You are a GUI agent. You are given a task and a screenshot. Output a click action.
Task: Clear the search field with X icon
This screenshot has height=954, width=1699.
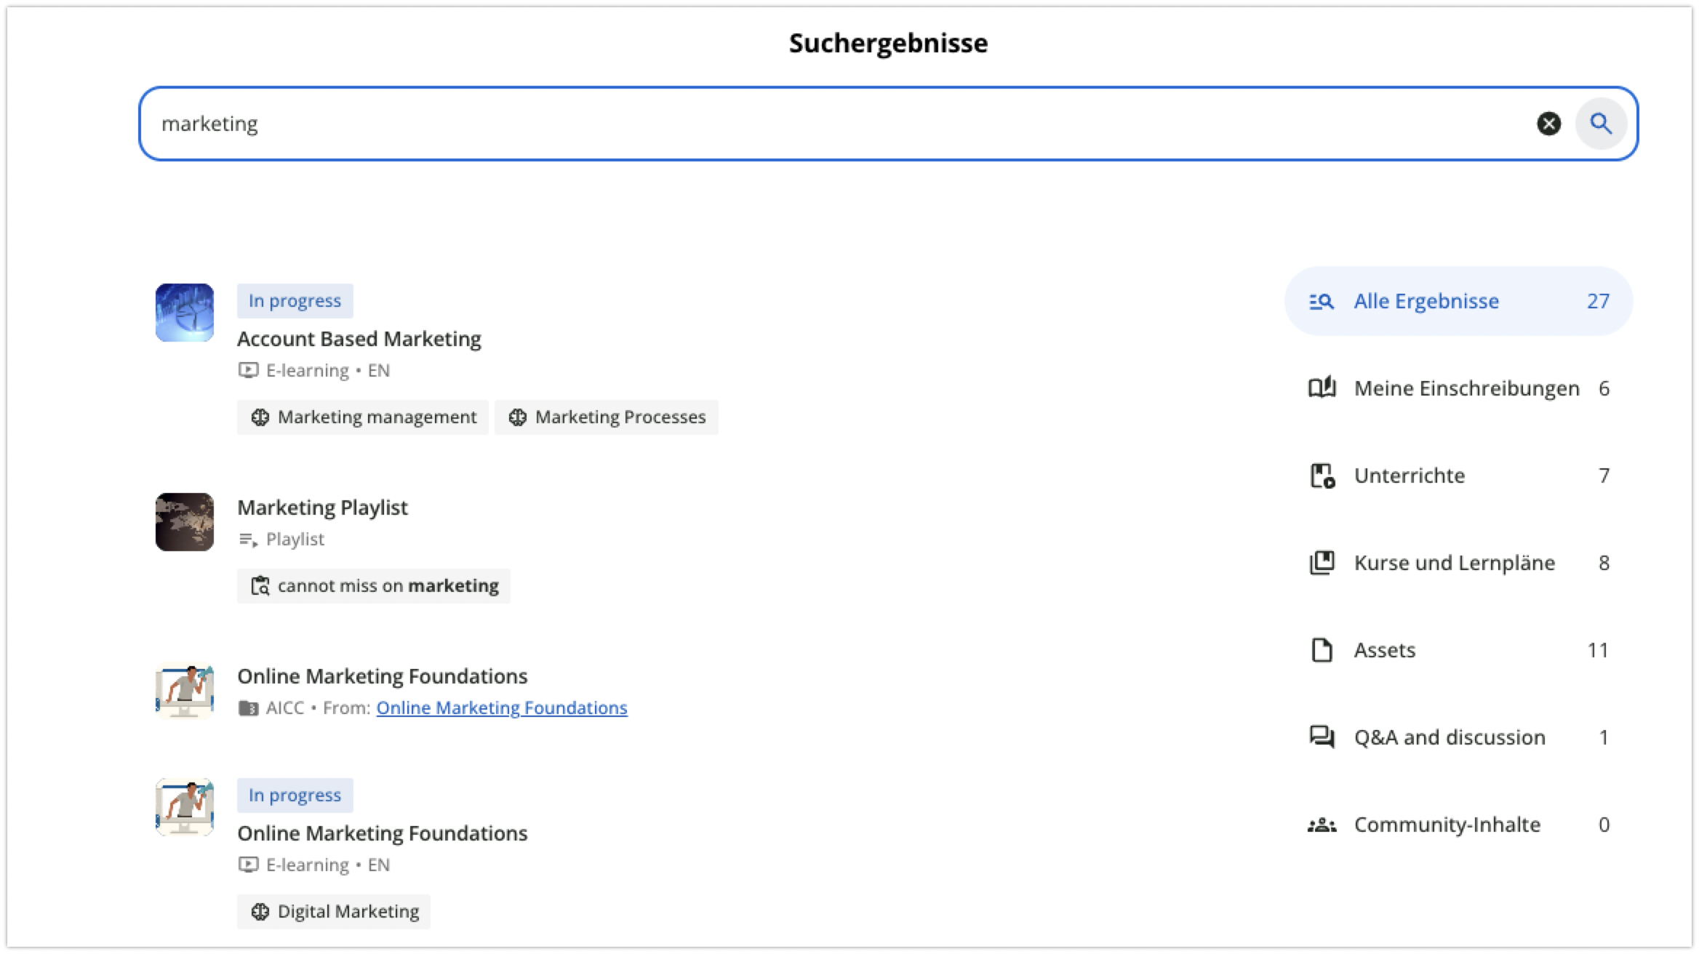(1548, 124)
